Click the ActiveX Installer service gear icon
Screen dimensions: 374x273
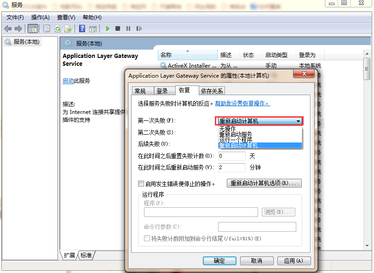click(x=163, y=65)
